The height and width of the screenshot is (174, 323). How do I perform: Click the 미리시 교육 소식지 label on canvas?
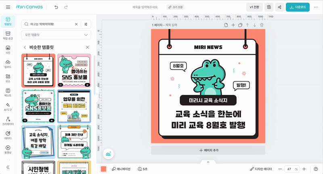[208, 100]
